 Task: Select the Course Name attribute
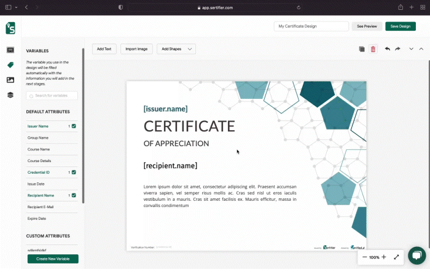[52, 149]
